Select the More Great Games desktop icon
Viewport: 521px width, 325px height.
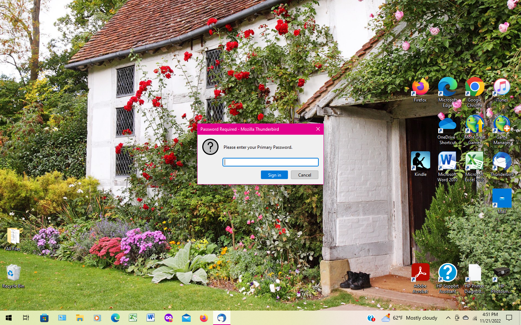click(475, 130)
